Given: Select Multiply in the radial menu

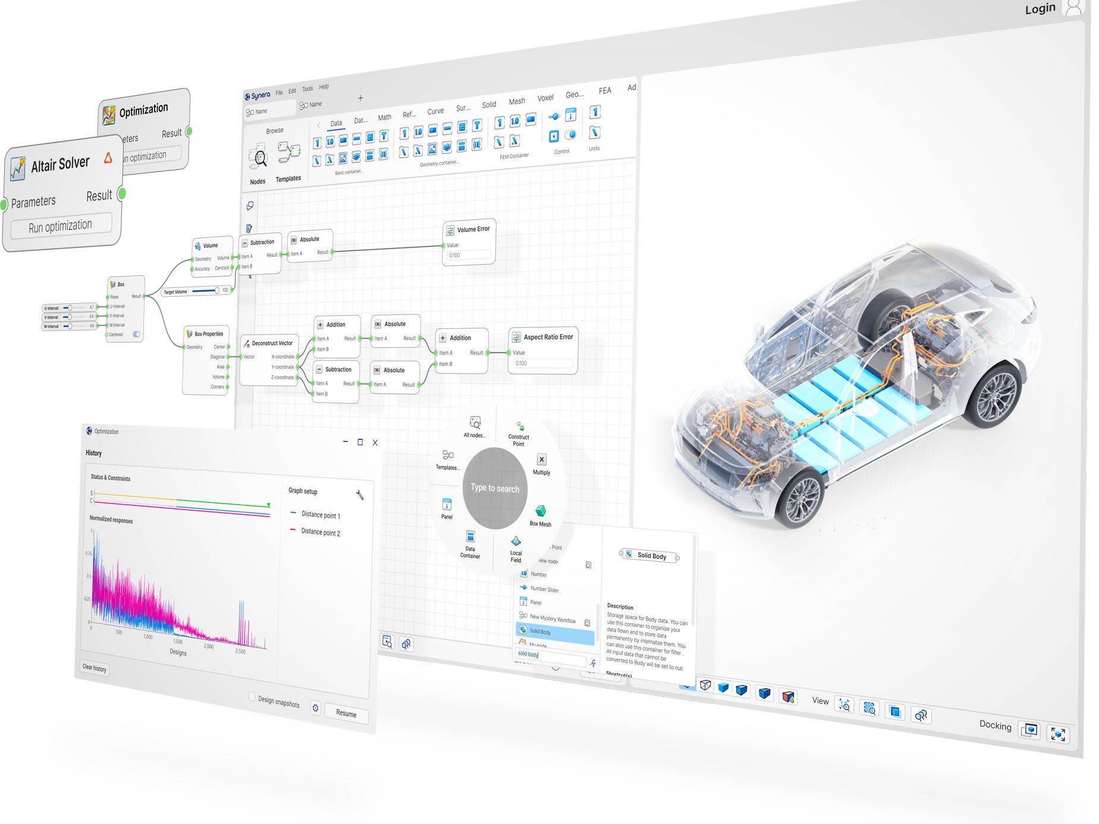Looking at the screenshot, I should [541, 465].
